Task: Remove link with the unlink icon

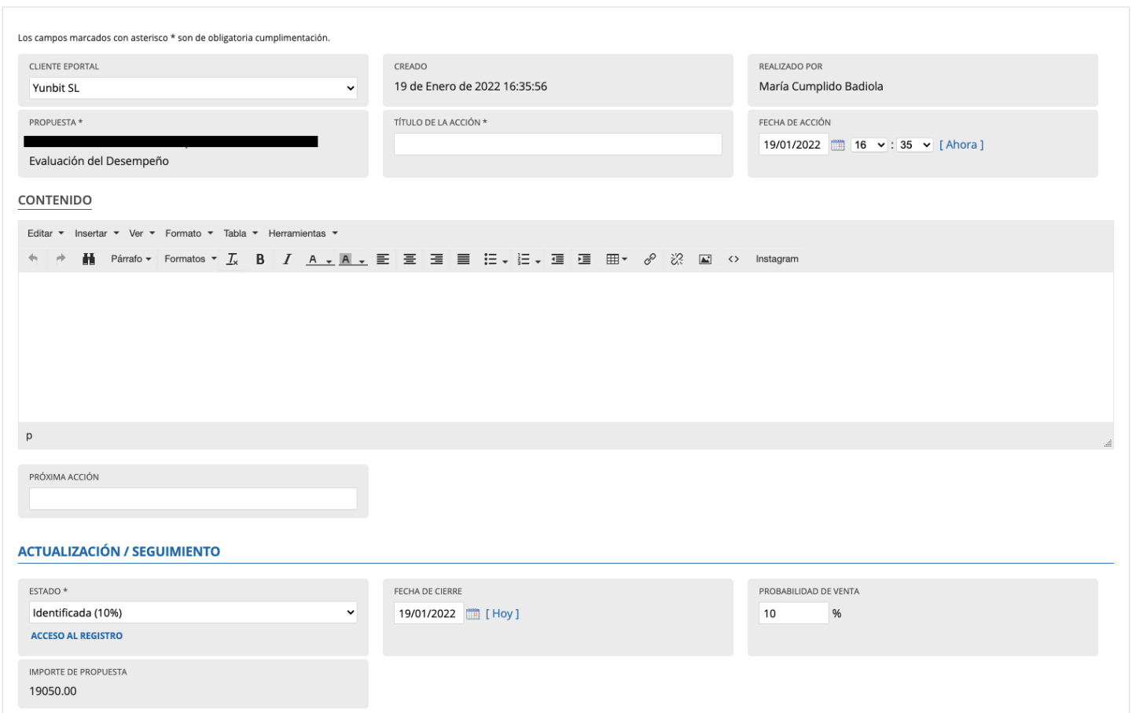Action: (x=677, y=259)
